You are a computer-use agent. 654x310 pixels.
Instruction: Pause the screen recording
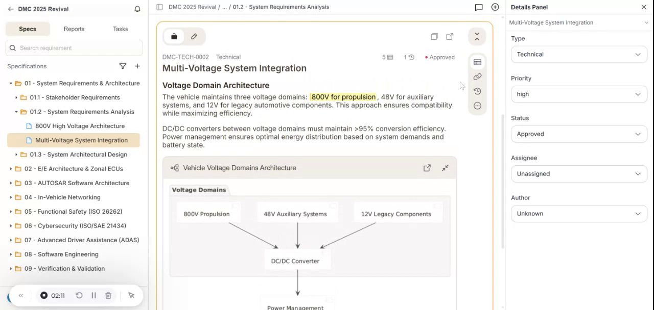coord(94,295)
